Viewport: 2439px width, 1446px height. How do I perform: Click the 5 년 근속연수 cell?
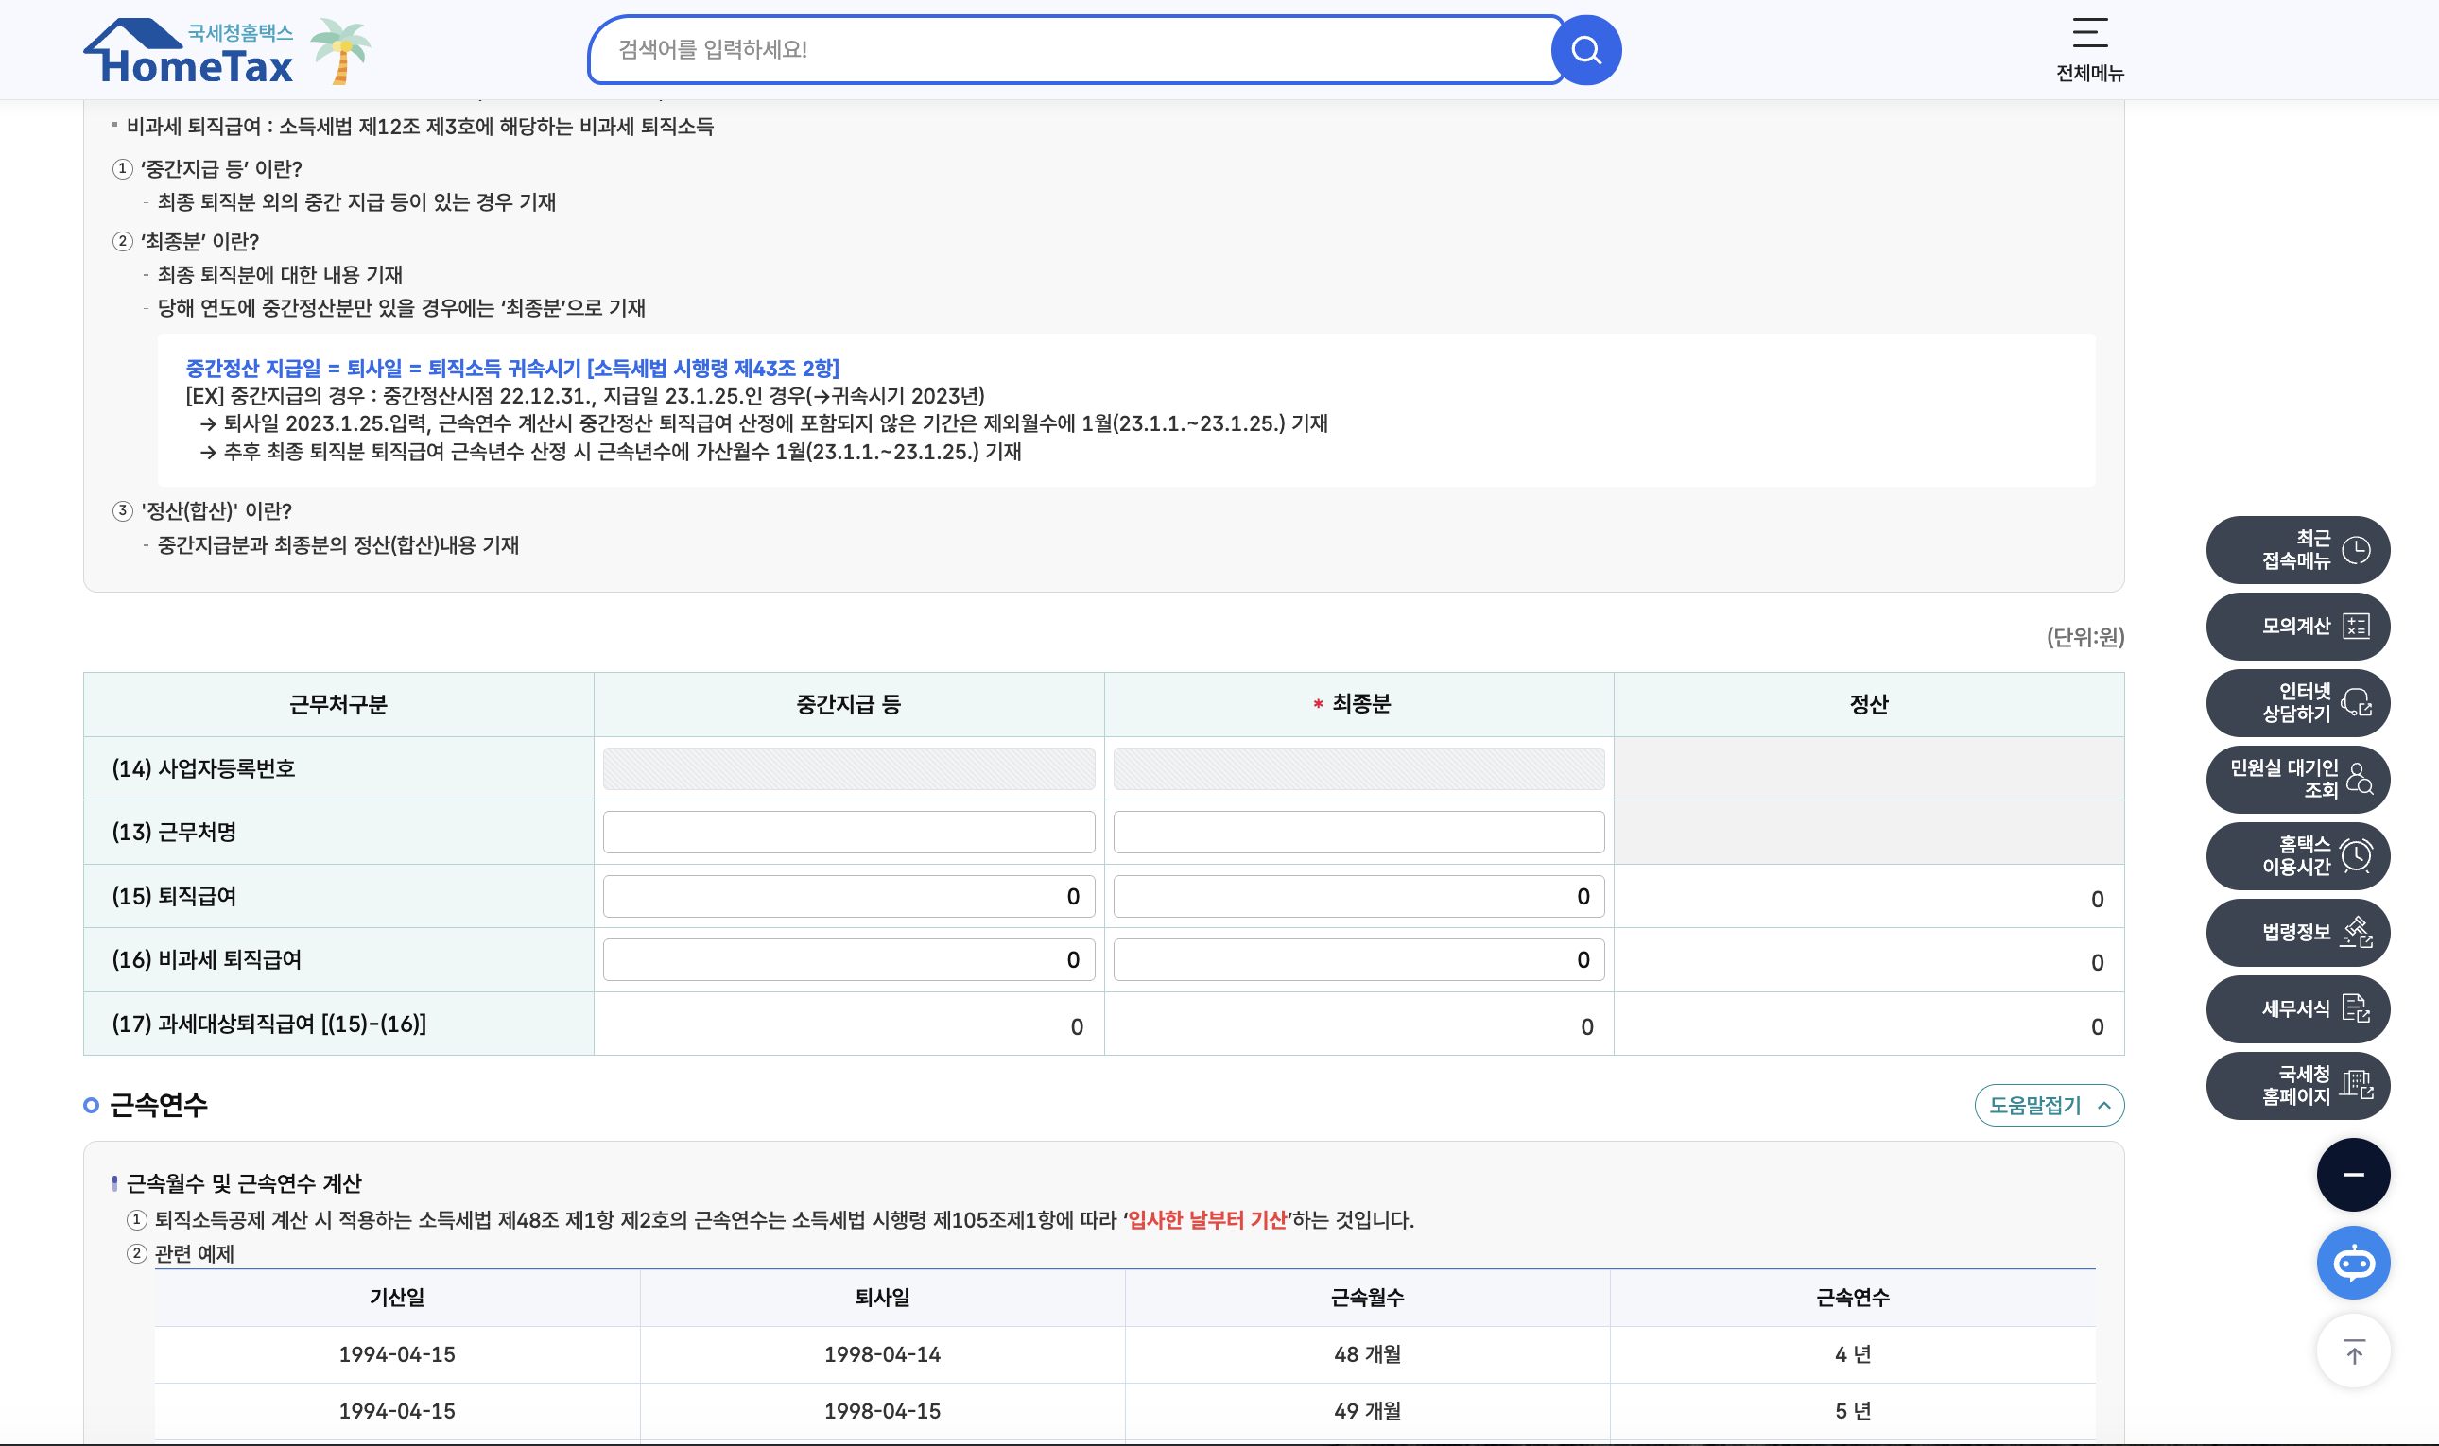(1852, 1411)
